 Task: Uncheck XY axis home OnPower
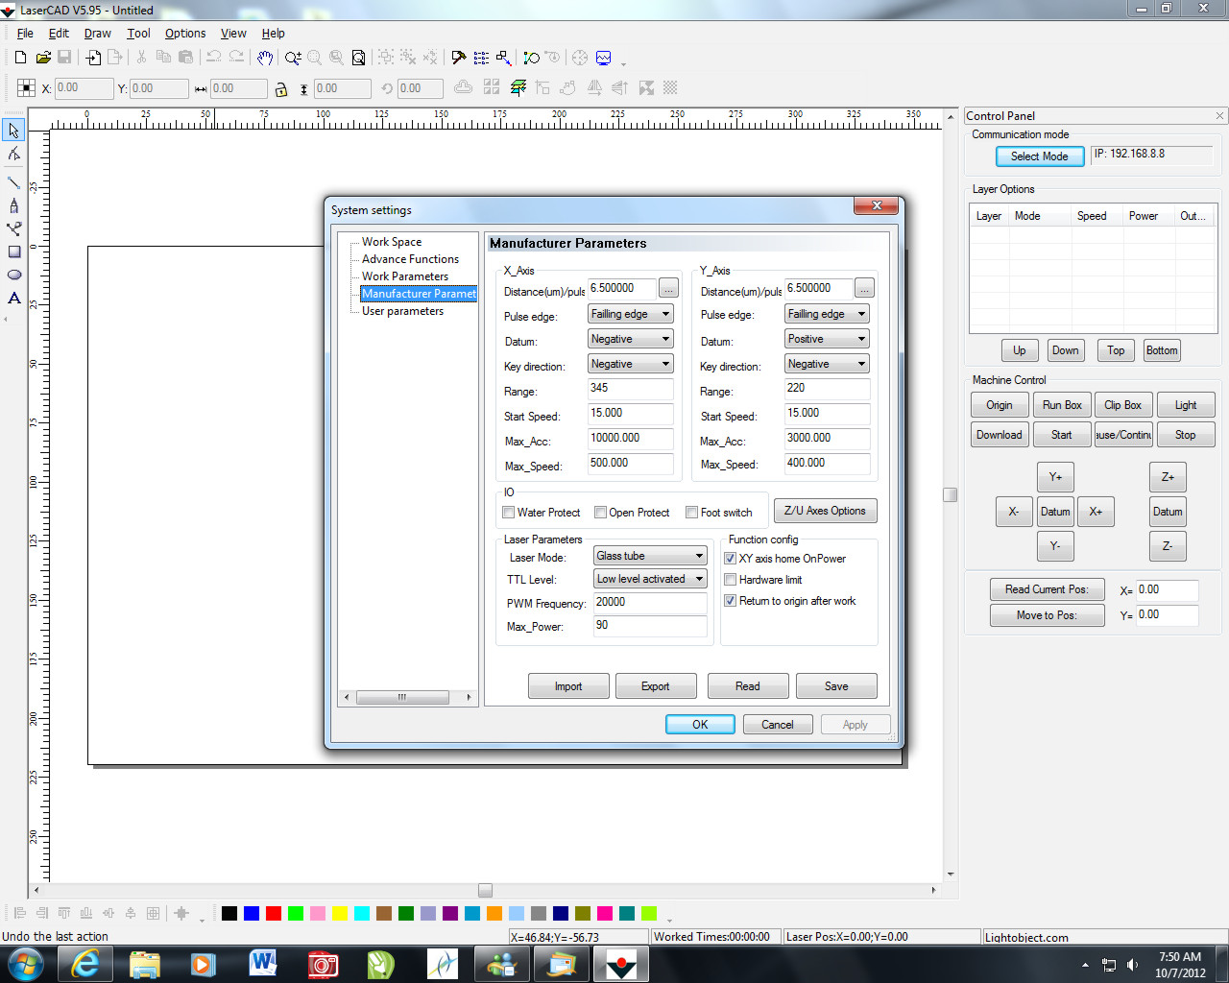pyautogui.click(x=731, y=559)
